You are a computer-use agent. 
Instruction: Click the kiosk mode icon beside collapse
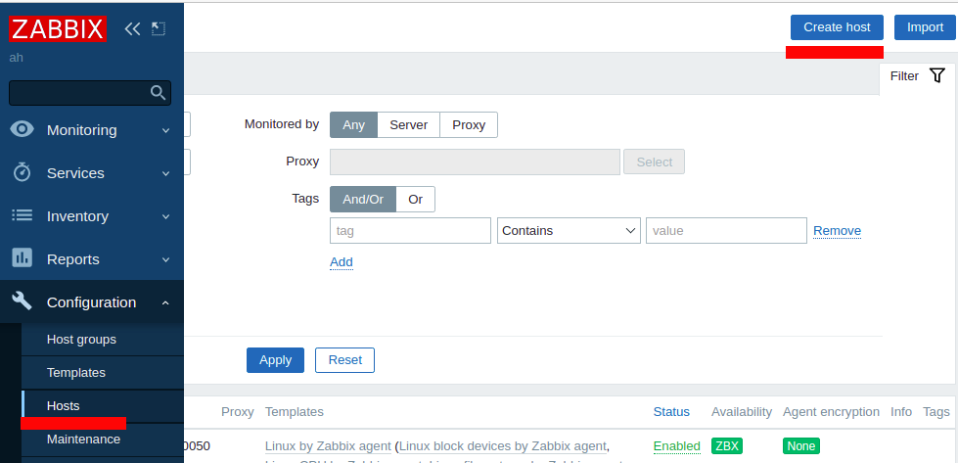[x=159, y=28]
